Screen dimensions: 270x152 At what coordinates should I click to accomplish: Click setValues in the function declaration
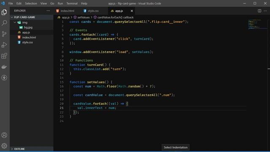96,82
